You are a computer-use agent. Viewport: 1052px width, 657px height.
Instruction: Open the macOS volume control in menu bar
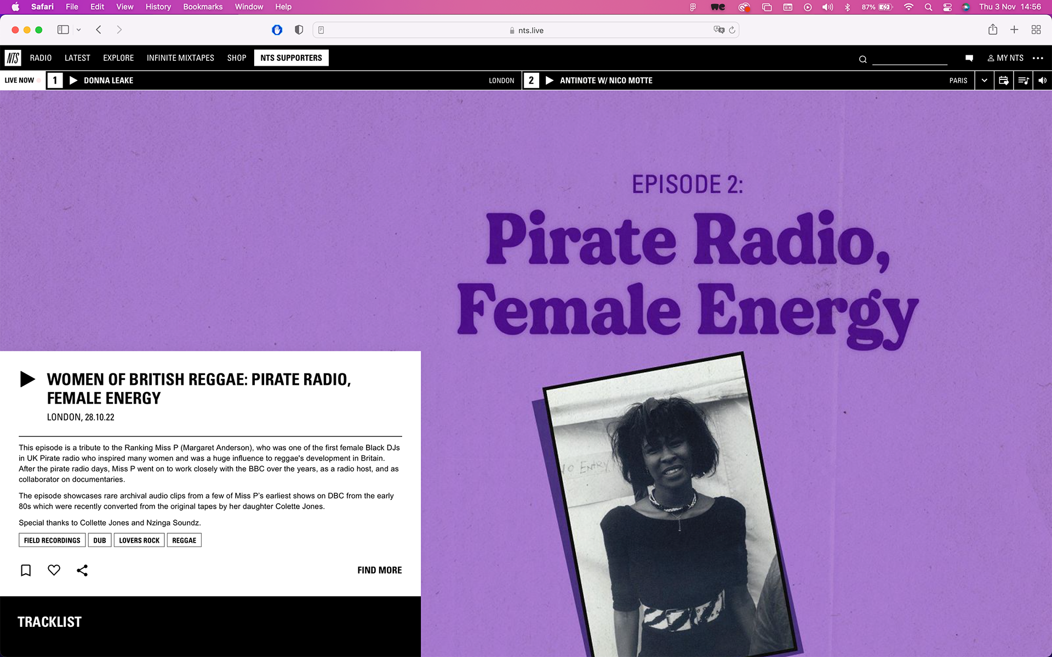click(x=827, y=7)
